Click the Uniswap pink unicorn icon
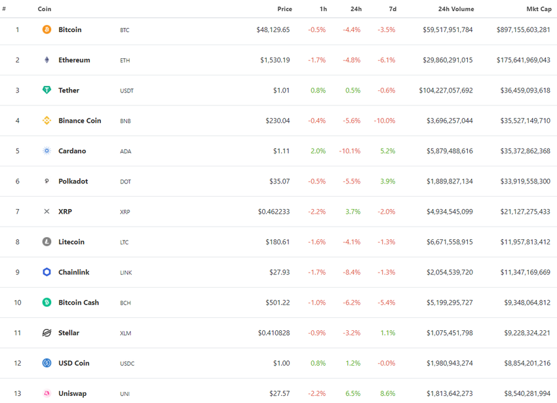557x403 pixels. (47, 393)
